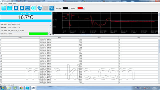Open file with the folder toolbar icon
The height and width of the screenshot is (90, 160).
pos(4,8)
